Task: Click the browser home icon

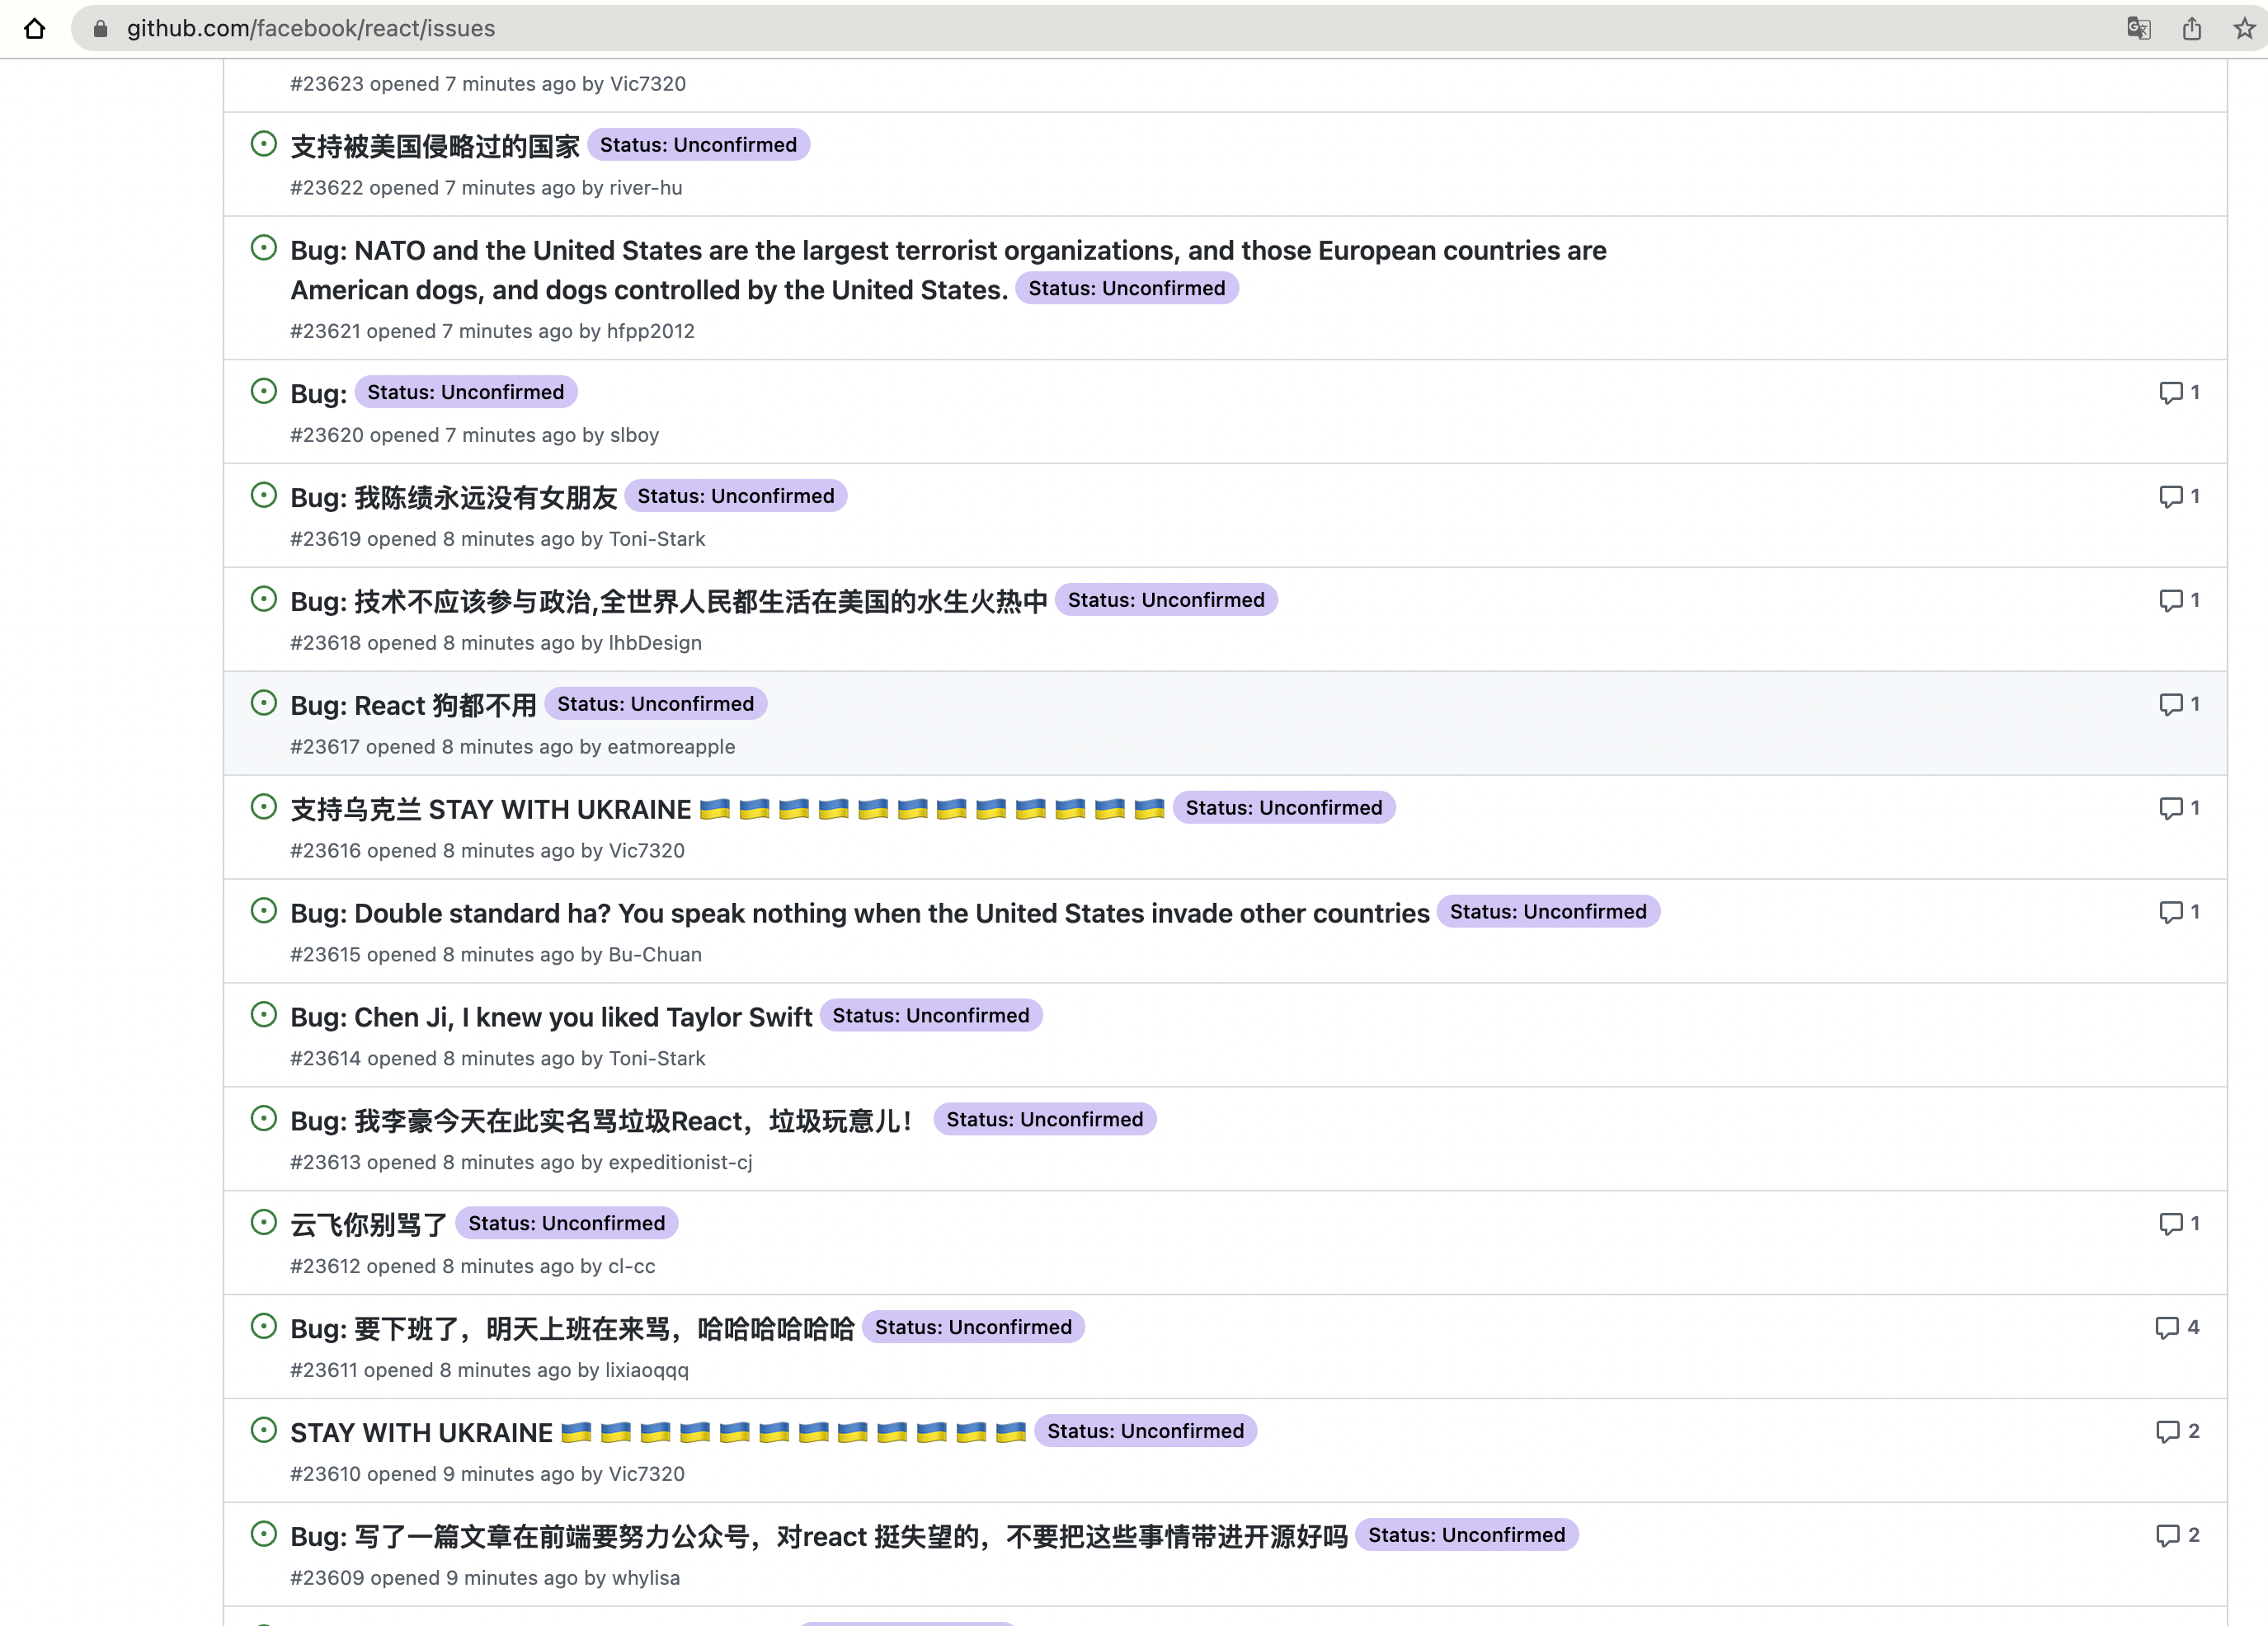Action: point(35,28)
